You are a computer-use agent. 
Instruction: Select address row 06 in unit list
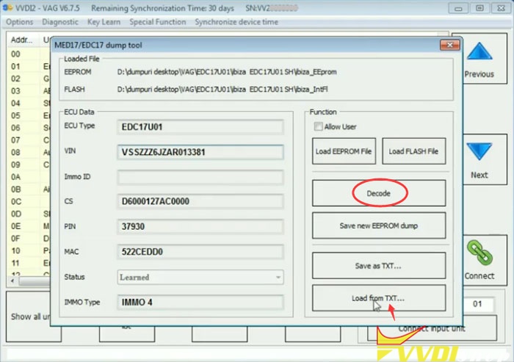click(x=29, y=128)
